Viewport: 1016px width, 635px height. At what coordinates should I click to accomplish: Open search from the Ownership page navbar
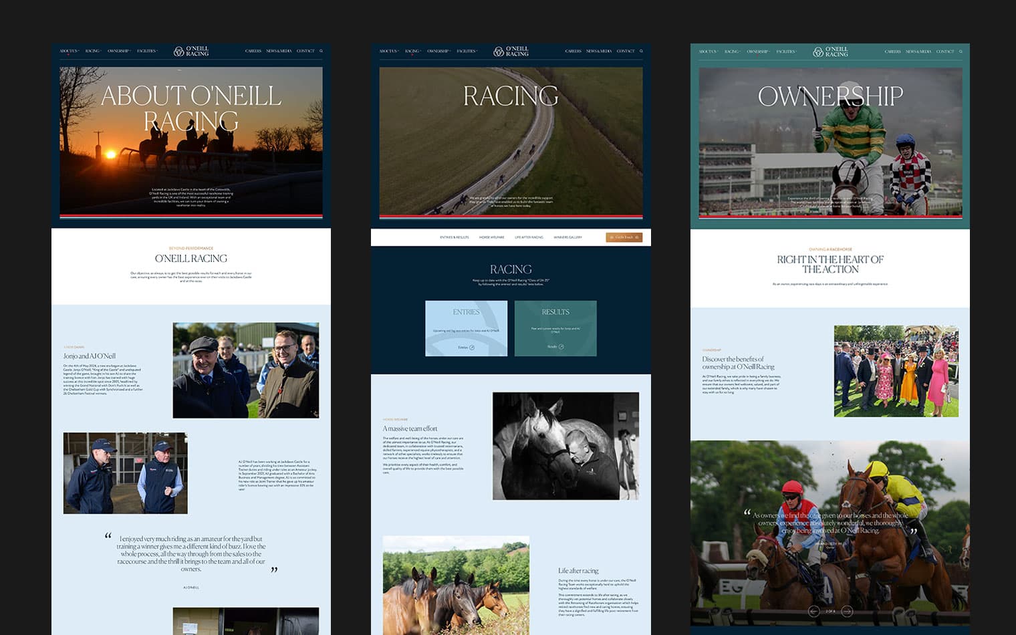(961, 51)
